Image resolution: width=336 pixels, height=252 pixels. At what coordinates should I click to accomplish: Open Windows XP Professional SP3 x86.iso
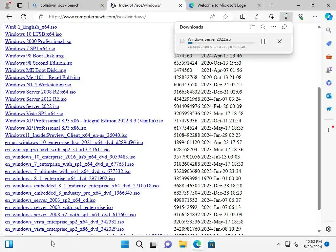tap(46, 128)
